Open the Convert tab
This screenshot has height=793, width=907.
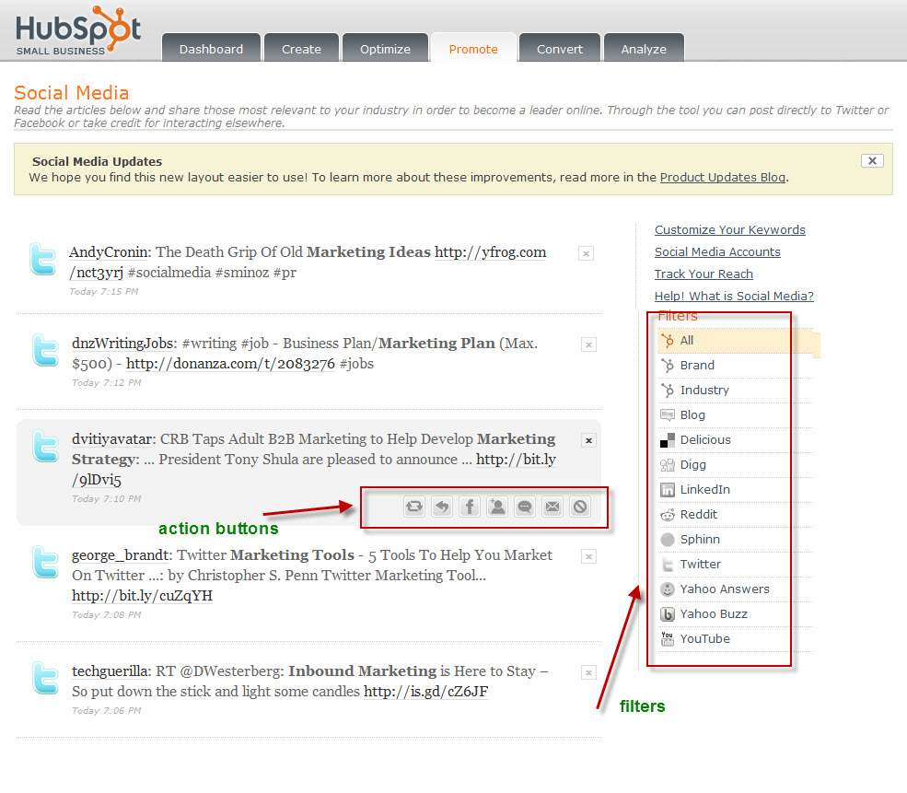coord(559,48)
